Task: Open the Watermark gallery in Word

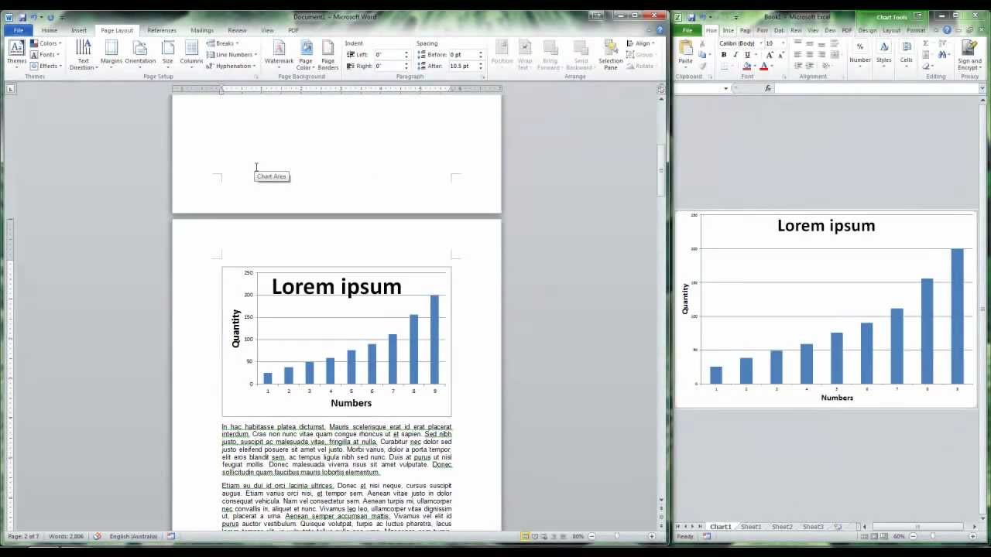Action: (x=279, y=55)
